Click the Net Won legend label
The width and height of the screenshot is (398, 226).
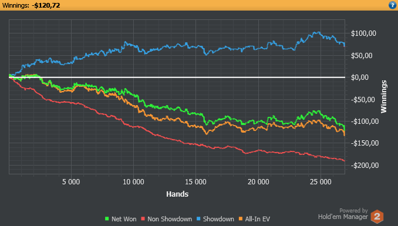pos(124,219)
